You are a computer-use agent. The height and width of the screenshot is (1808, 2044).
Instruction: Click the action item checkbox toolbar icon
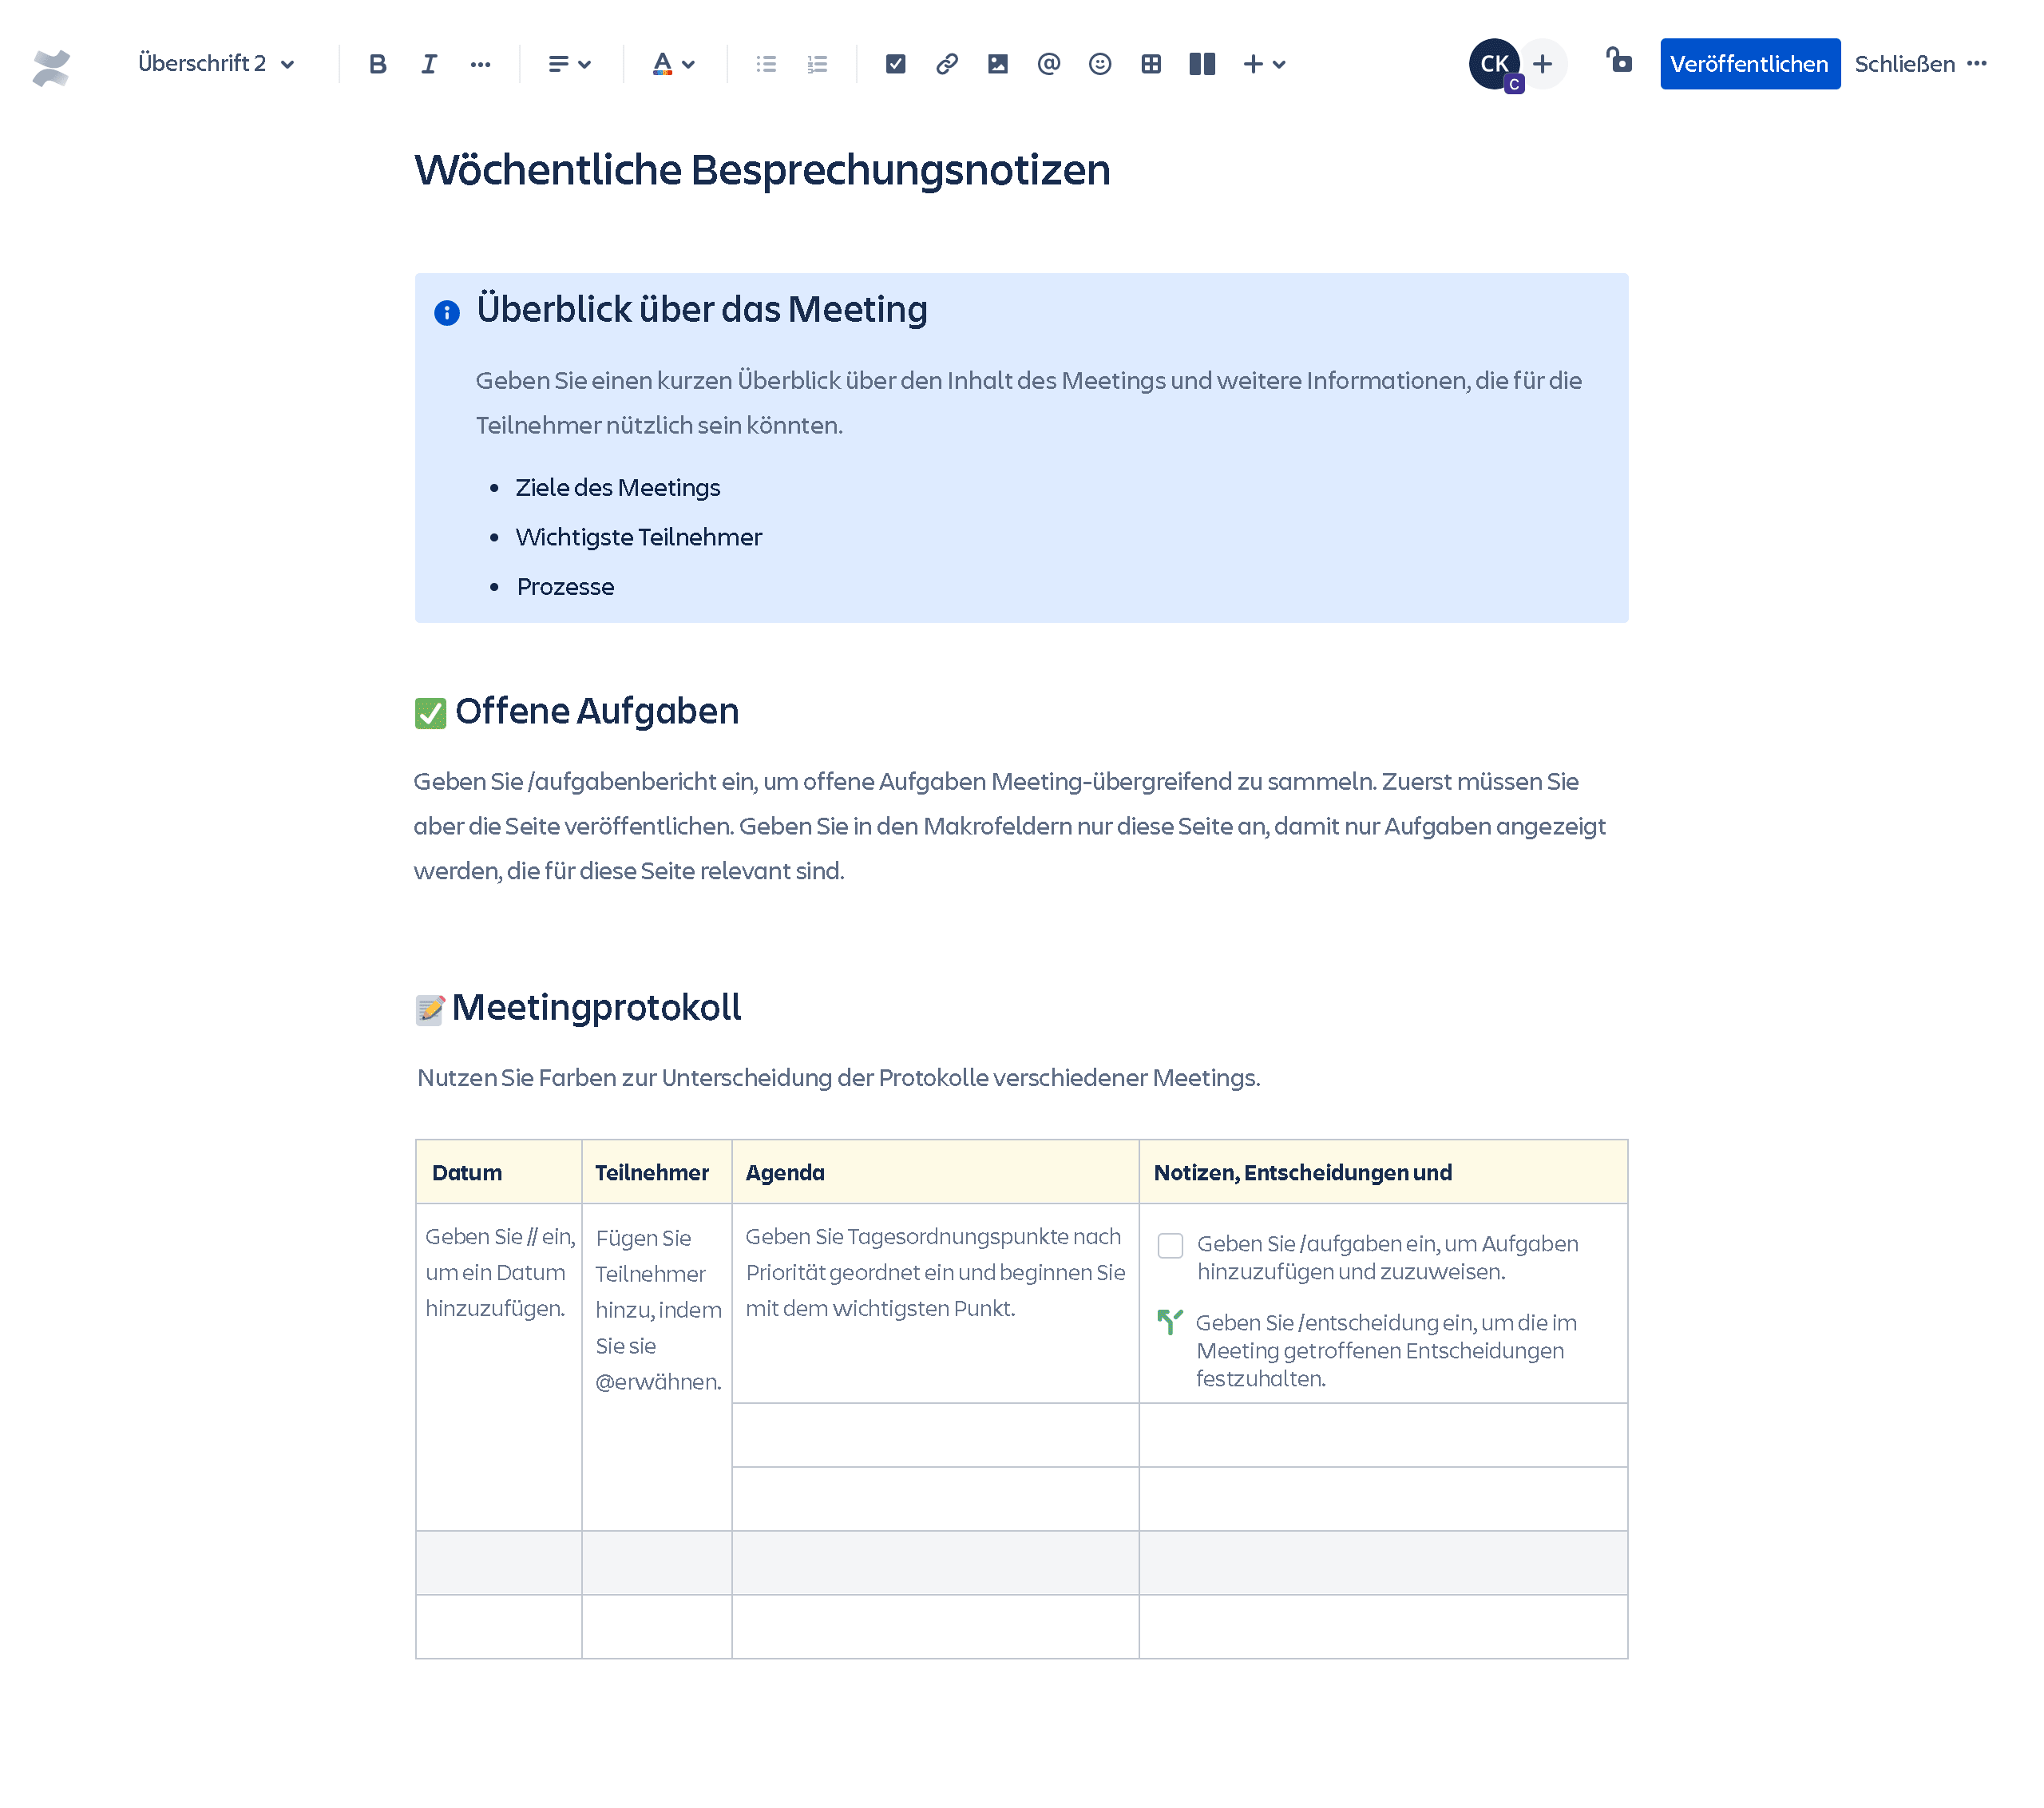coord(895,64)
